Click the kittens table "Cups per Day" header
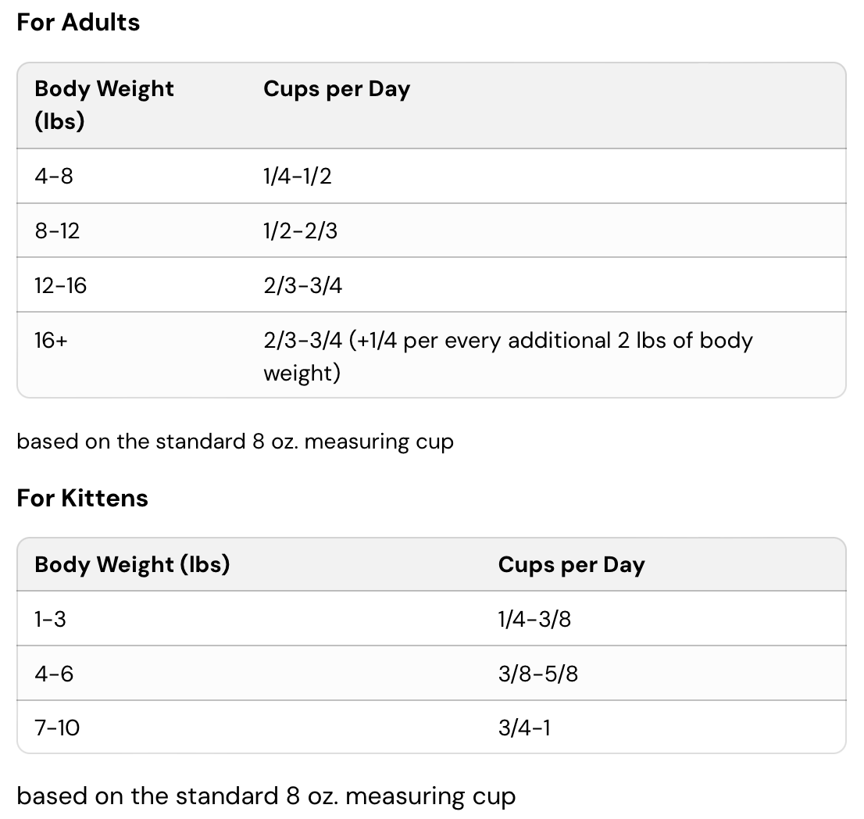 pos(571,564)
